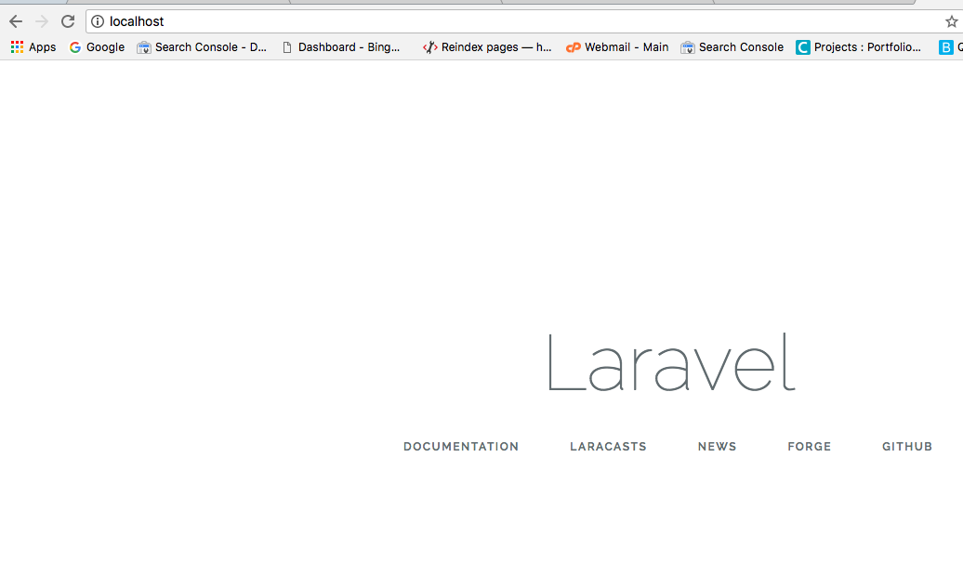Open the Apps grid shortcut
This screenshot has height=562, width=963.
[33, 47]
